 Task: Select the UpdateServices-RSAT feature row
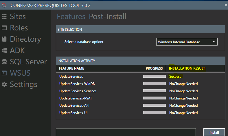coord(140,98)
